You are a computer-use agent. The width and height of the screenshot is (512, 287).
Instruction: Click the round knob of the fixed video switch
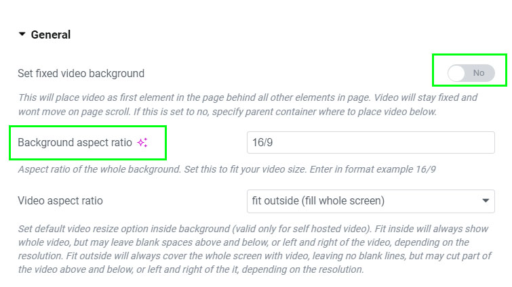coord(457,72)
